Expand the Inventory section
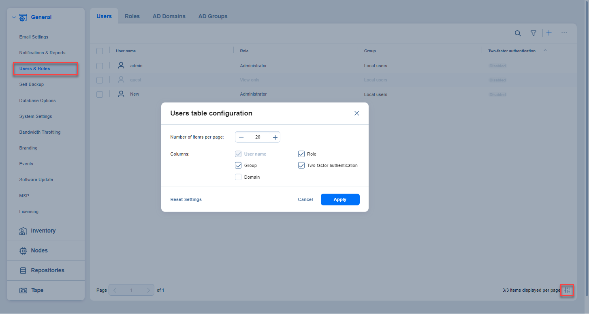 [43, 231]
